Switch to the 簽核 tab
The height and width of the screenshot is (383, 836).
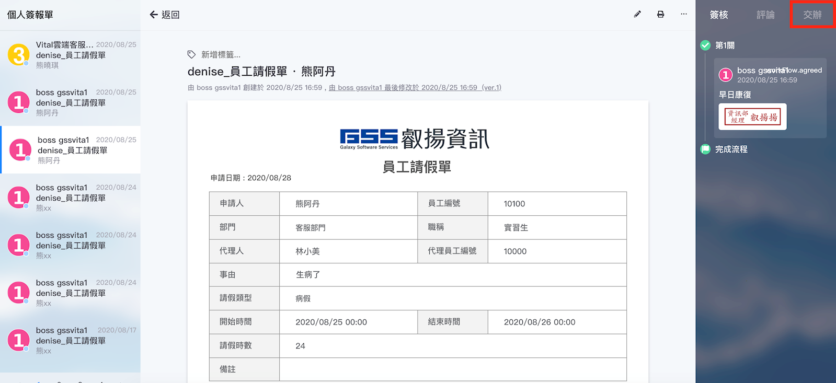[x=719, y=15]
